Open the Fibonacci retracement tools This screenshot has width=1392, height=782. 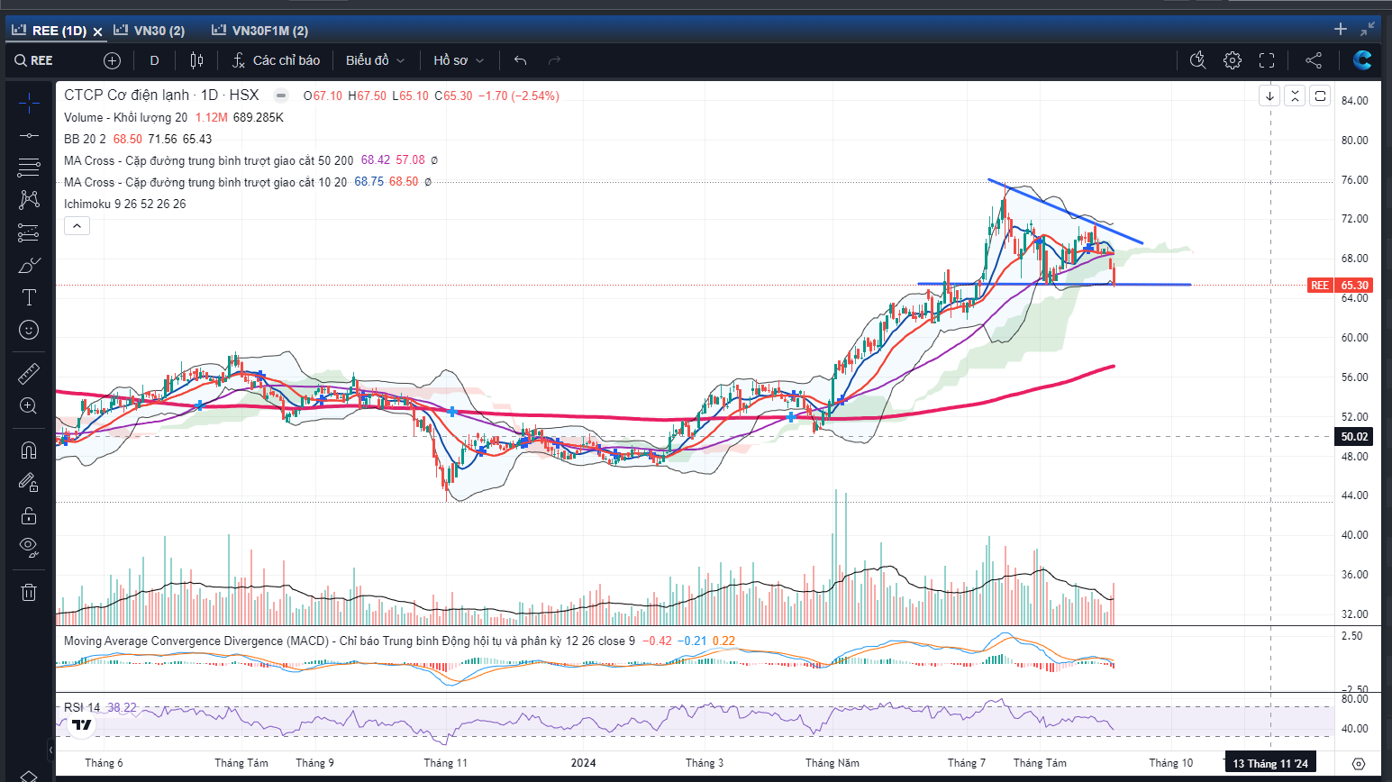point(29,167)
